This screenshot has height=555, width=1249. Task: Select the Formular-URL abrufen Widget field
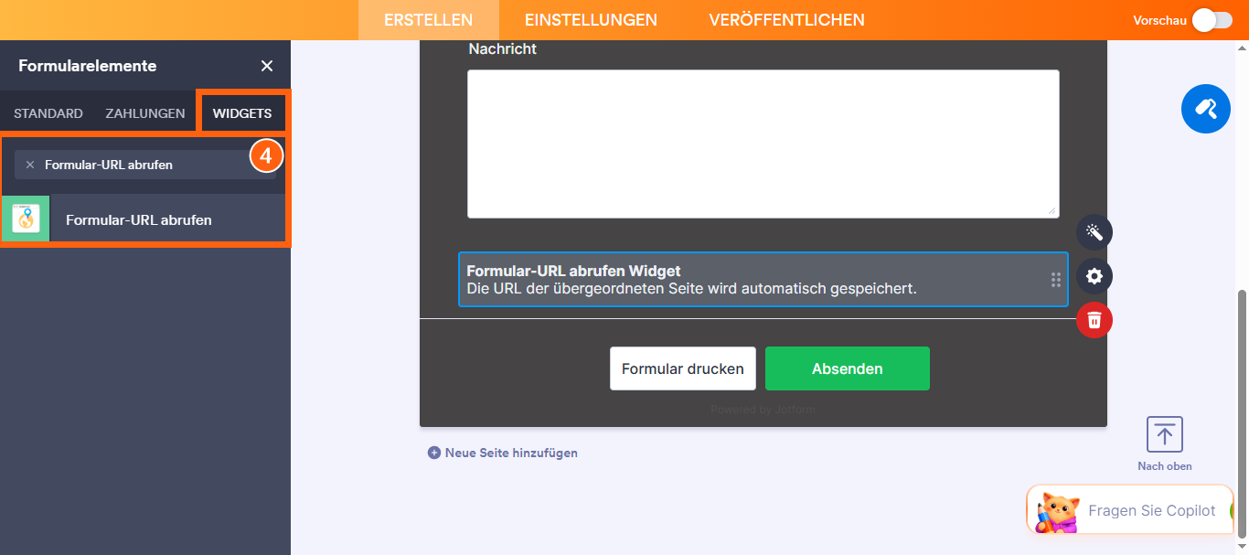coord(763,279)
